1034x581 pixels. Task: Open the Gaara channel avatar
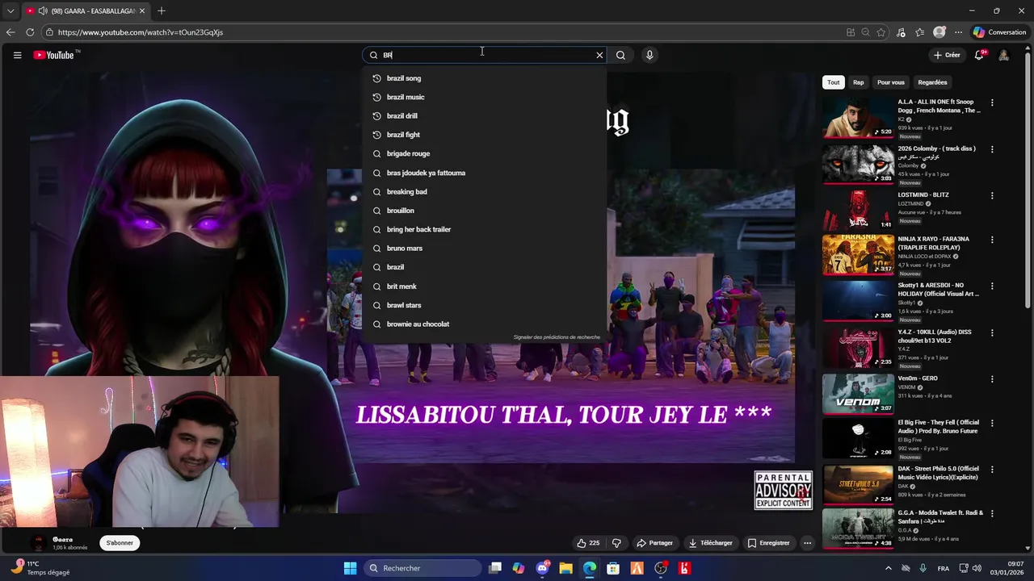[37, 543]
